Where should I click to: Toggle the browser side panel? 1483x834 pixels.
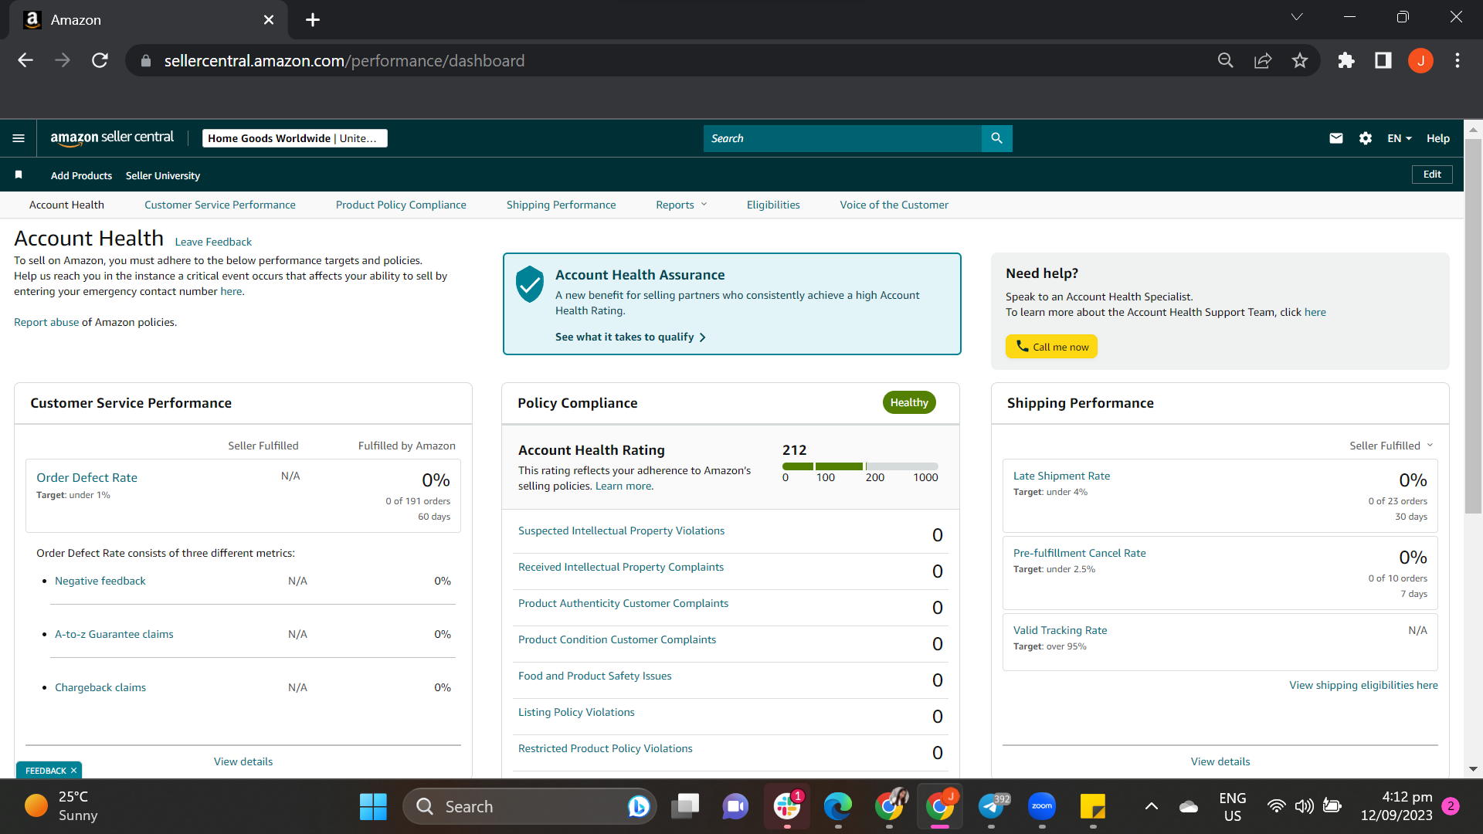tap(1383, 60)
